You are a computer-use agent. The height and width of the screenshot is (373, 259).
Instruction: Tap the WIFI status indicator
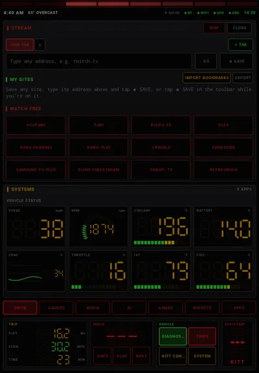pyautogui.click(x=203, y=13)
